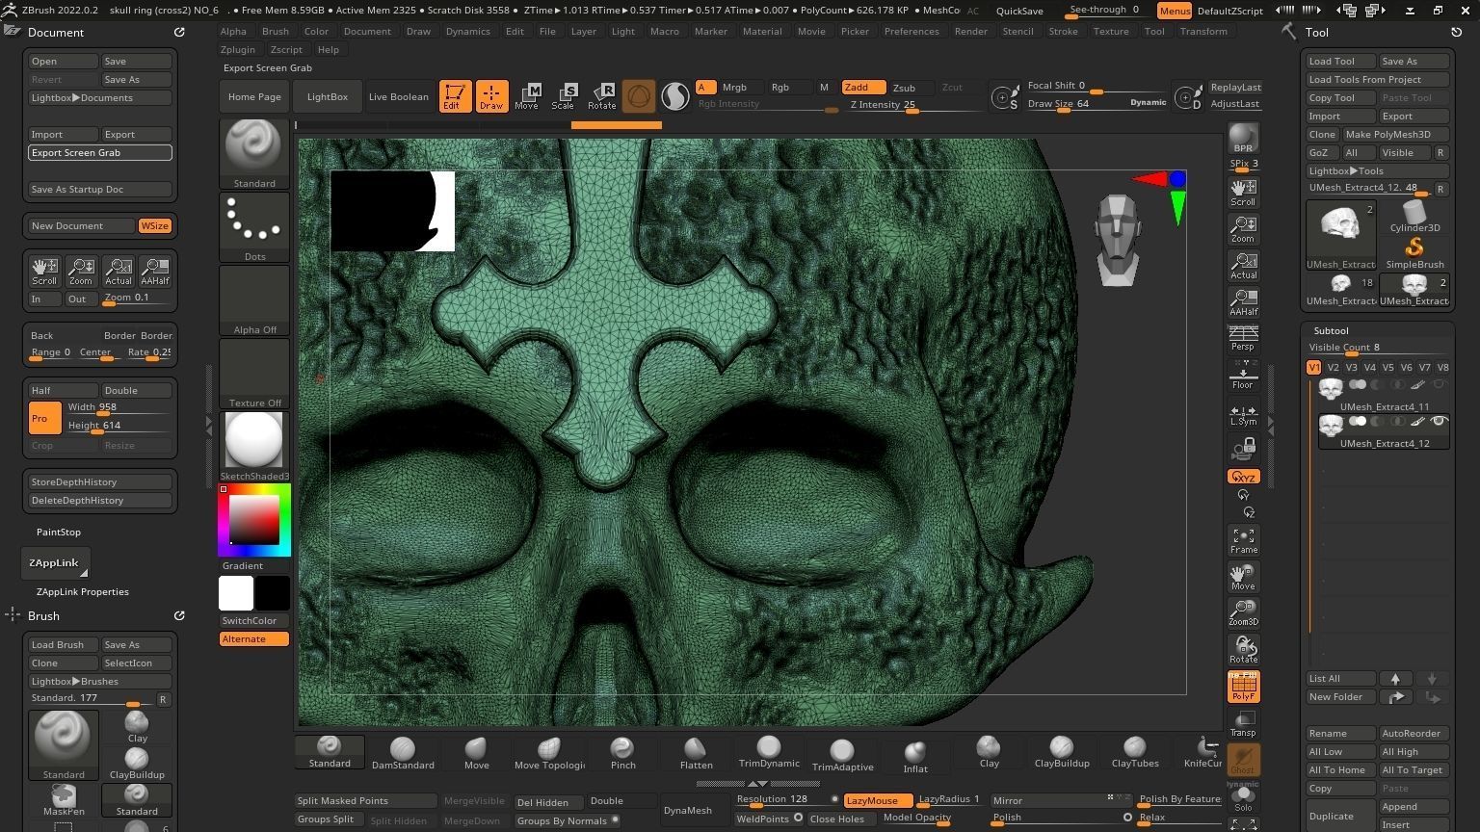Toggle Persp perspective view
Image resolution: width=1480 pixels, height=832 pixels.
(1243, 338)
